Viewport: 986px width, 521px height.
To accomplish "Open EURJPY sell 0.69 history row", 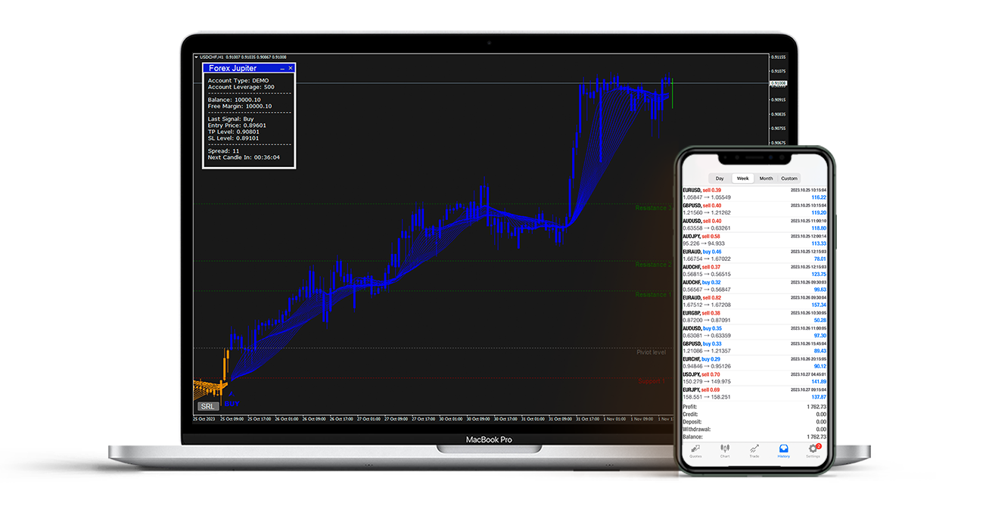I will (x=754, y=393).
